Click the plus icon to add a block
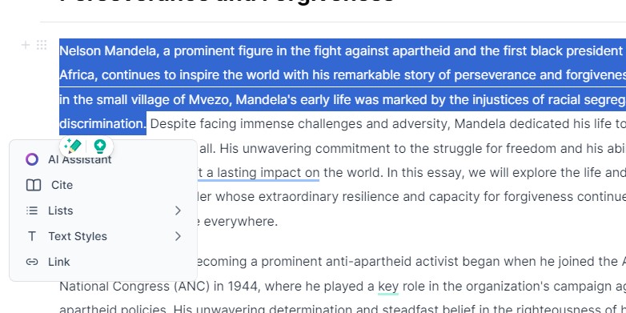The image size is (626, 313). pyautogui.click(x=25, y=45)
